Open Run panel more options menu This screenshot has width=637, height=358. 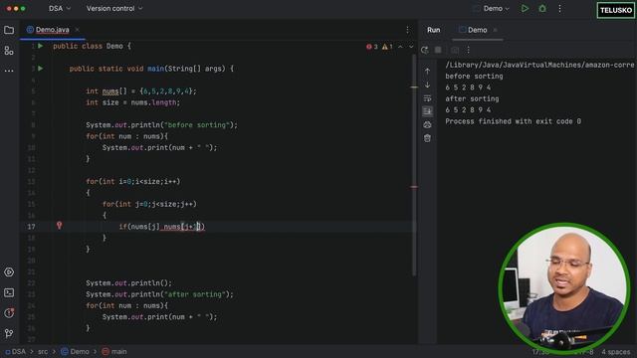[468, 50]
